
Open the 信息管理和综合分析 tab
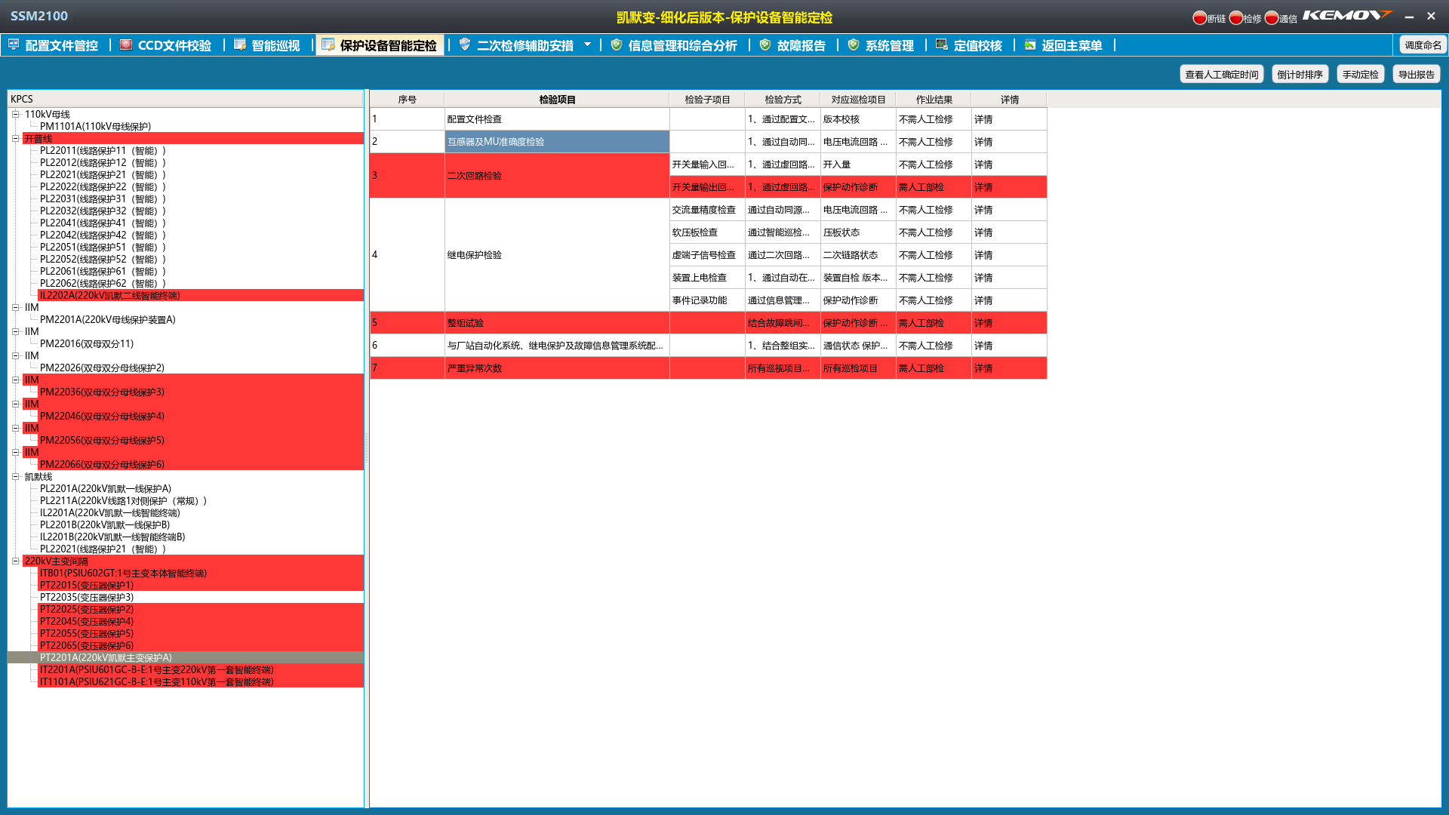pos(681,45)
